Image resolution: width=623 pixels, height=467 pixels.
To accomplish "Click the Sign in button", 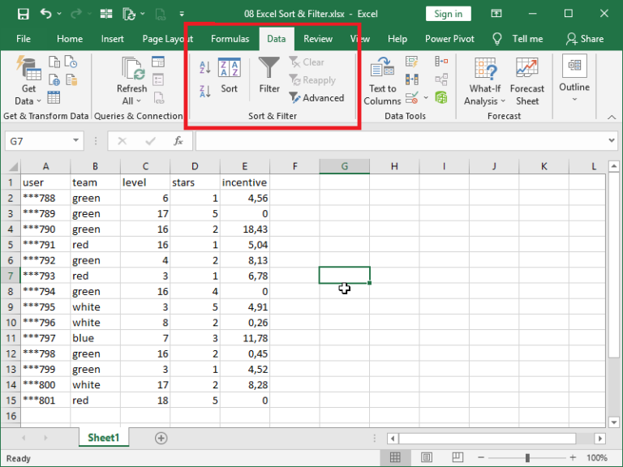I will point(448,14).
